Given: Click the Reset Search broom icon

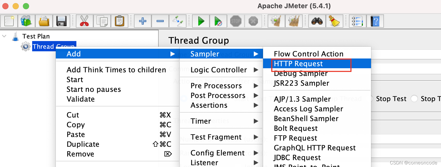Looking at the screenshot, I should (x=335, y=21).
